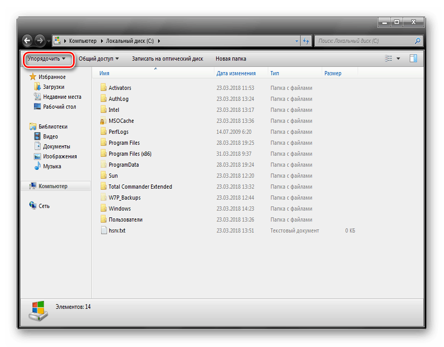Open Загрузки in Favorites sidebar
444x347 pixels.
53,87
